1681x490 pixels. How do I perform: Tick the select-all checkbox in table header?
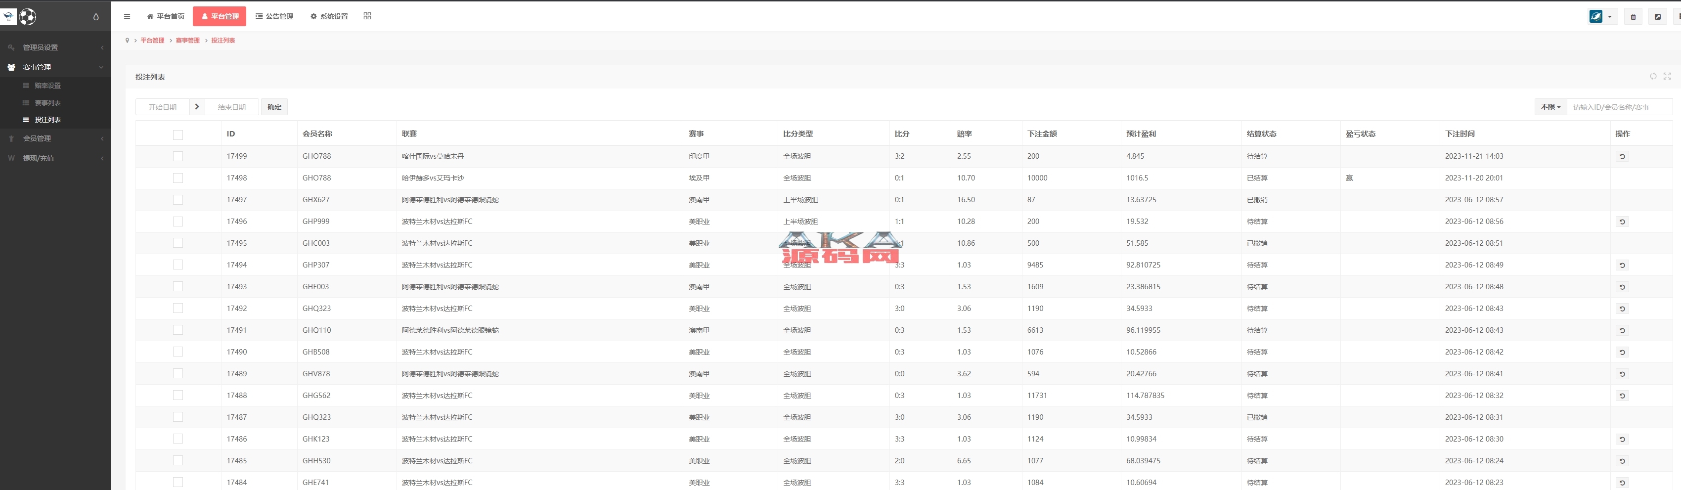point(177,134)
